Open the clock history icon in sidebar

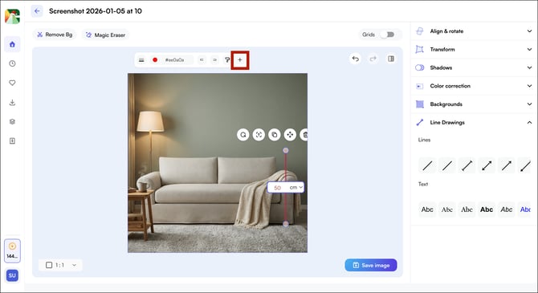click(x=12, y=63)
